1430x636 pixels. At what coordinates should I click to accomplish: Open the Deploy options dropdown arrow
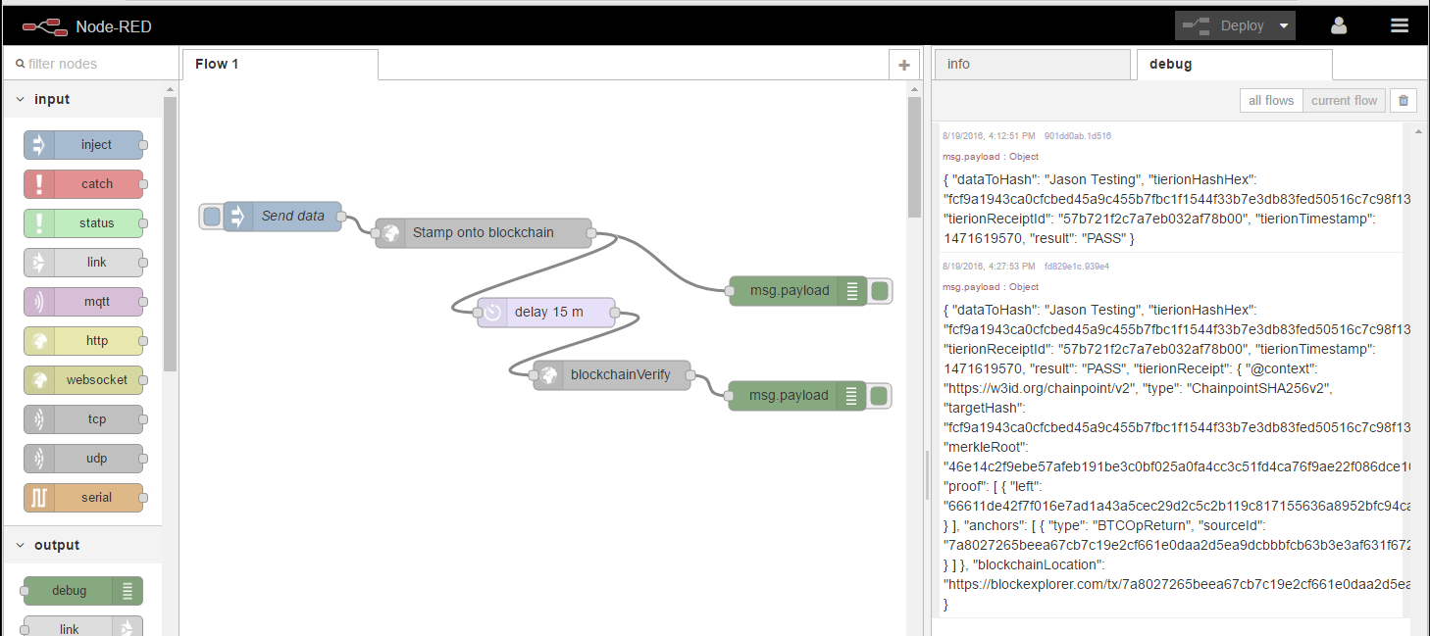point(1284,26)
